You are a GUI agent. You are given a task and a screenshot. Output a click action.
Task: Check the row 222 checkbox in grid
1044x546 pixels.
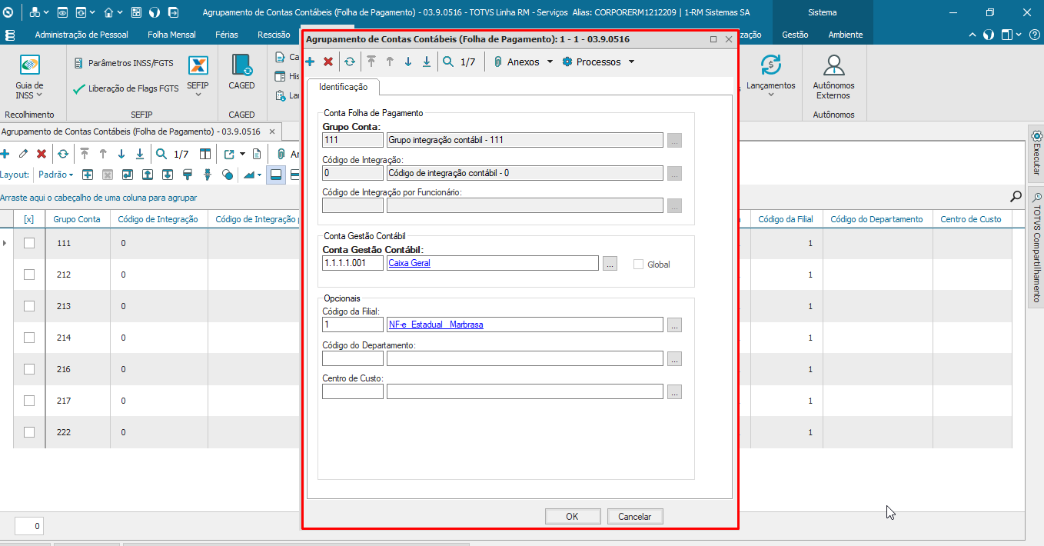click(29, 432)
